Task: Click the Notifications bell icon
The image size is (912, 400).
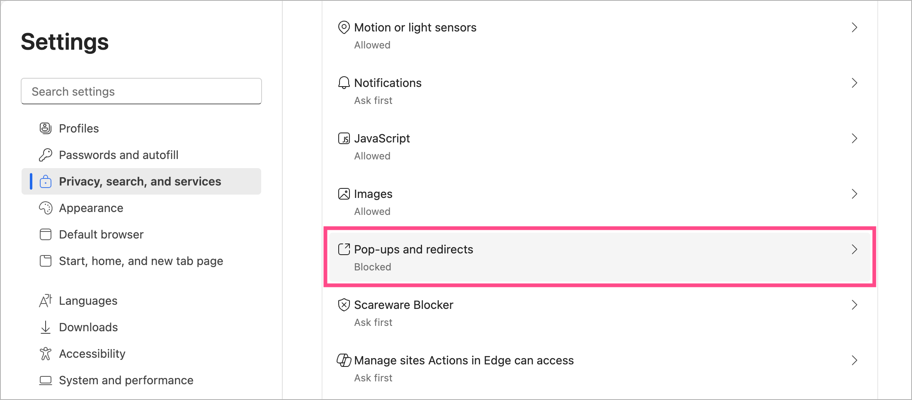Action: point(344,83)
